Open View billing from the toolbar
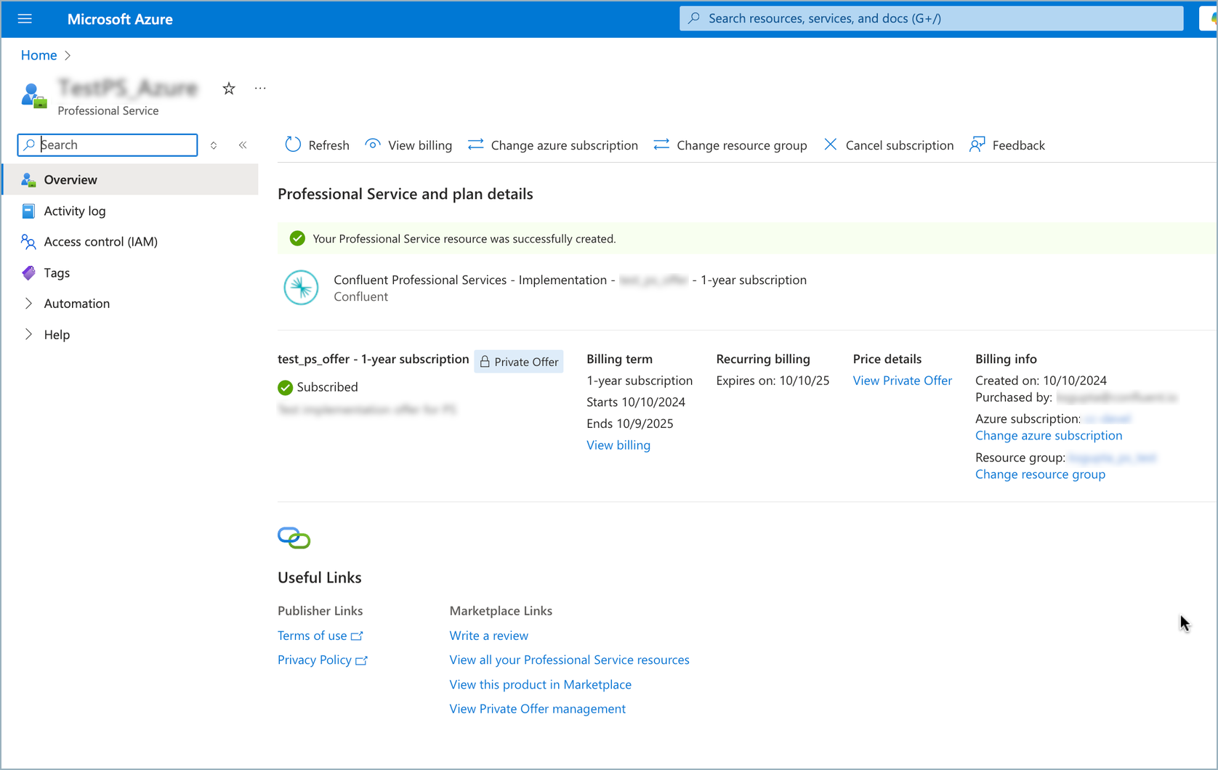Screen dimensions: 1218x770 [408, 145]
